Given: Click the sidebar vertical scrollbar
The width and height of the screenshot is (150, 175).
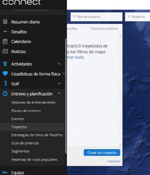Looking at the screenshot, I should click(66, 96).
